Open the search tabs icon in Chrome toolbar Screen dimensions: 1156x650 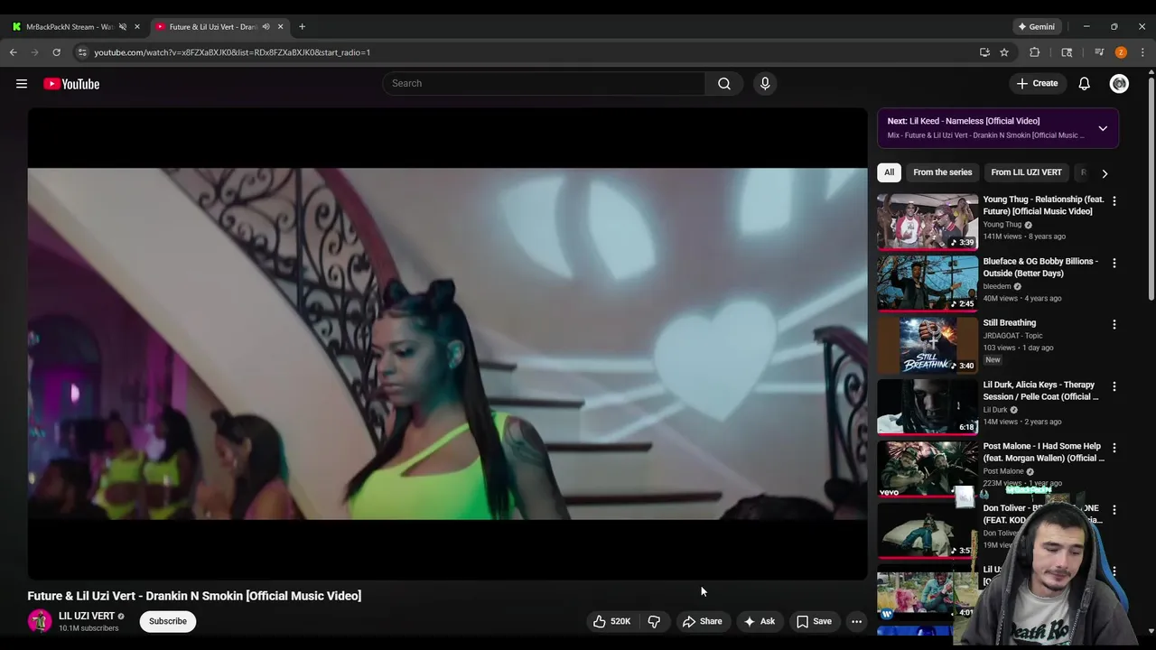[x=1067, y=52]
